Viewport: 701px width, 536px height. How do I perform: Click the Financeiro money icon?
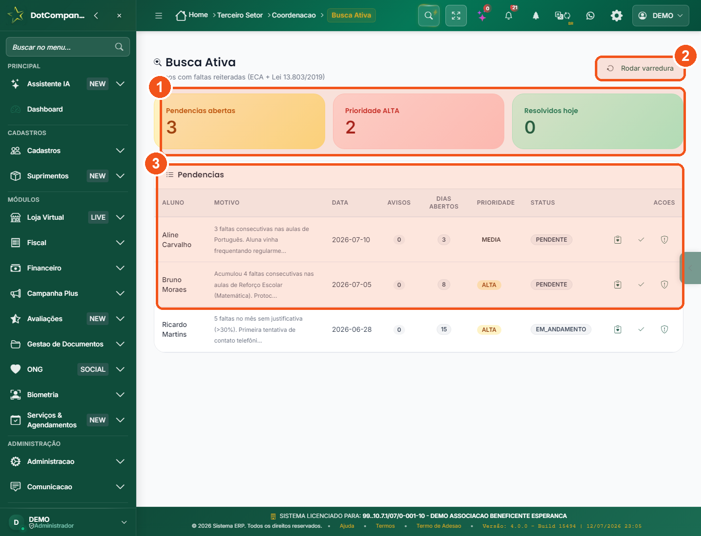16,268
